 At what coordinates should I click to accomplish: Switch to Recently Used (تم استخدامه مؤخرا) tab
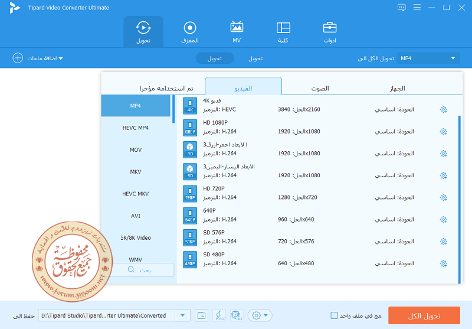tap(166, 88)
